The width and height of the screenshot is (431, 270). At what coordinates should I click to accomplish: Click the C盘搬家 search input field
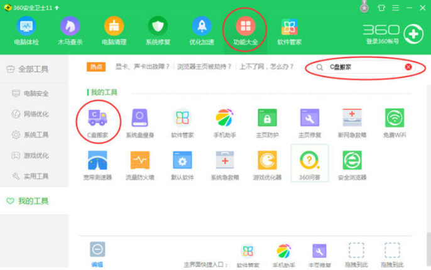361,67
